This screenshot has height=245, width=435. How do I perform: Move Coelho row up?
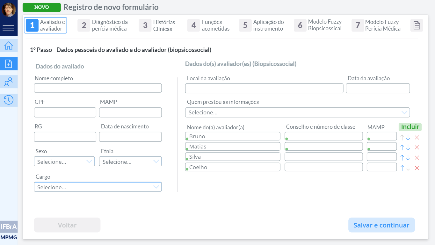pyautogui.click(x=402, y=168)
